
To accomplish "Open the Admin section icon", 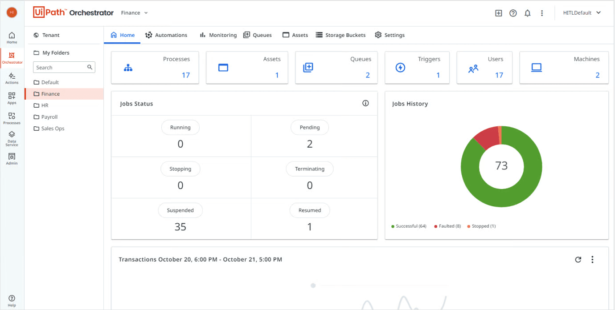I will [x=12, y=158].
